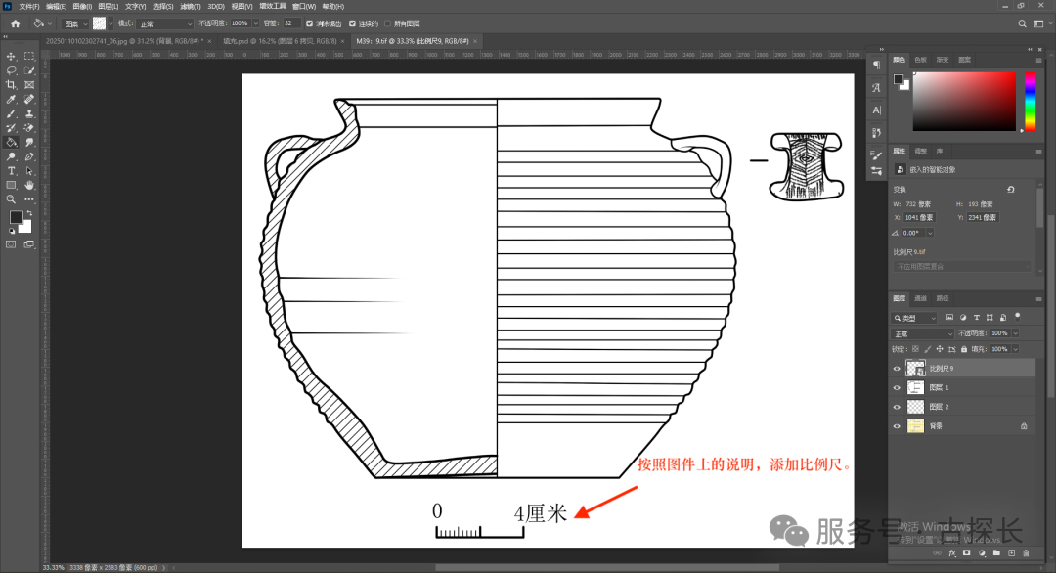Select the Rectangular Marquee tool
This screenshot has width=1056, height=573.
(29, 57)
